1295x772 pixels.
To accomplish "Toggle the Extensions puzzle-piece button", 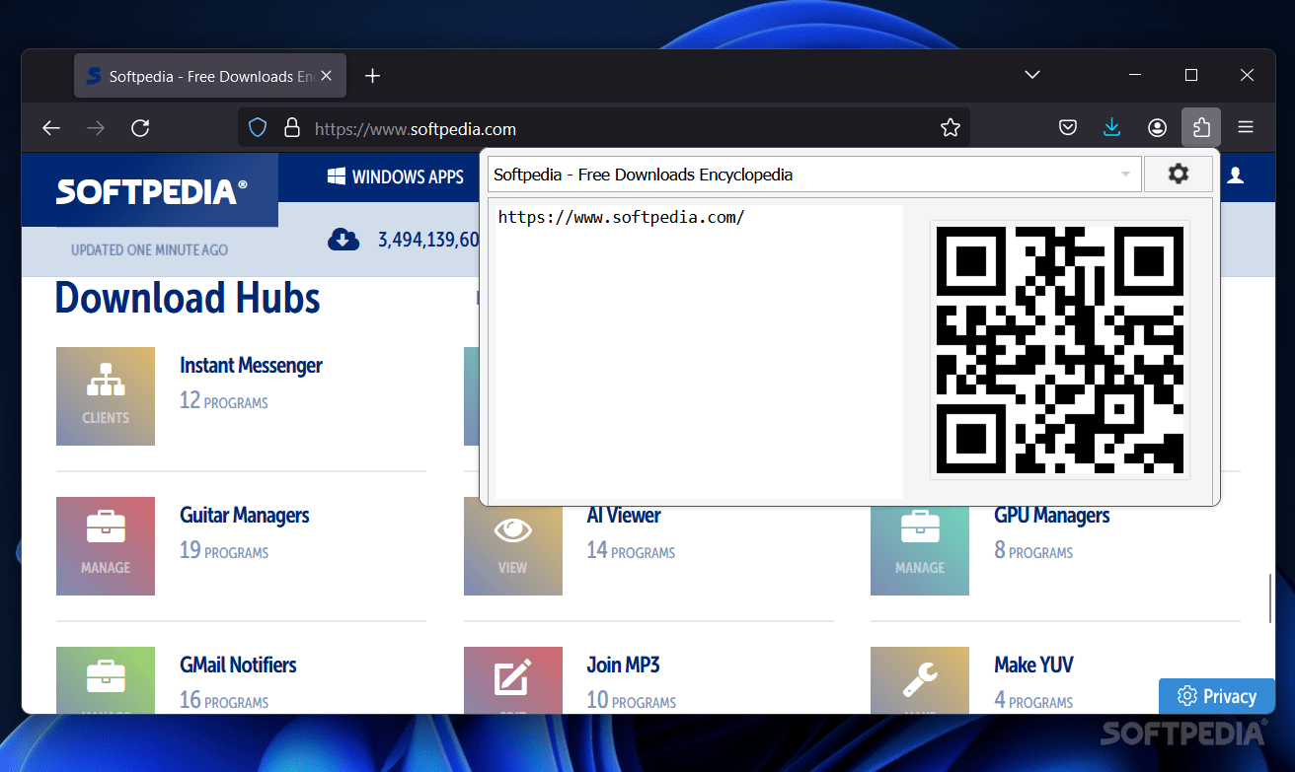I will (x=1201, y=127).
